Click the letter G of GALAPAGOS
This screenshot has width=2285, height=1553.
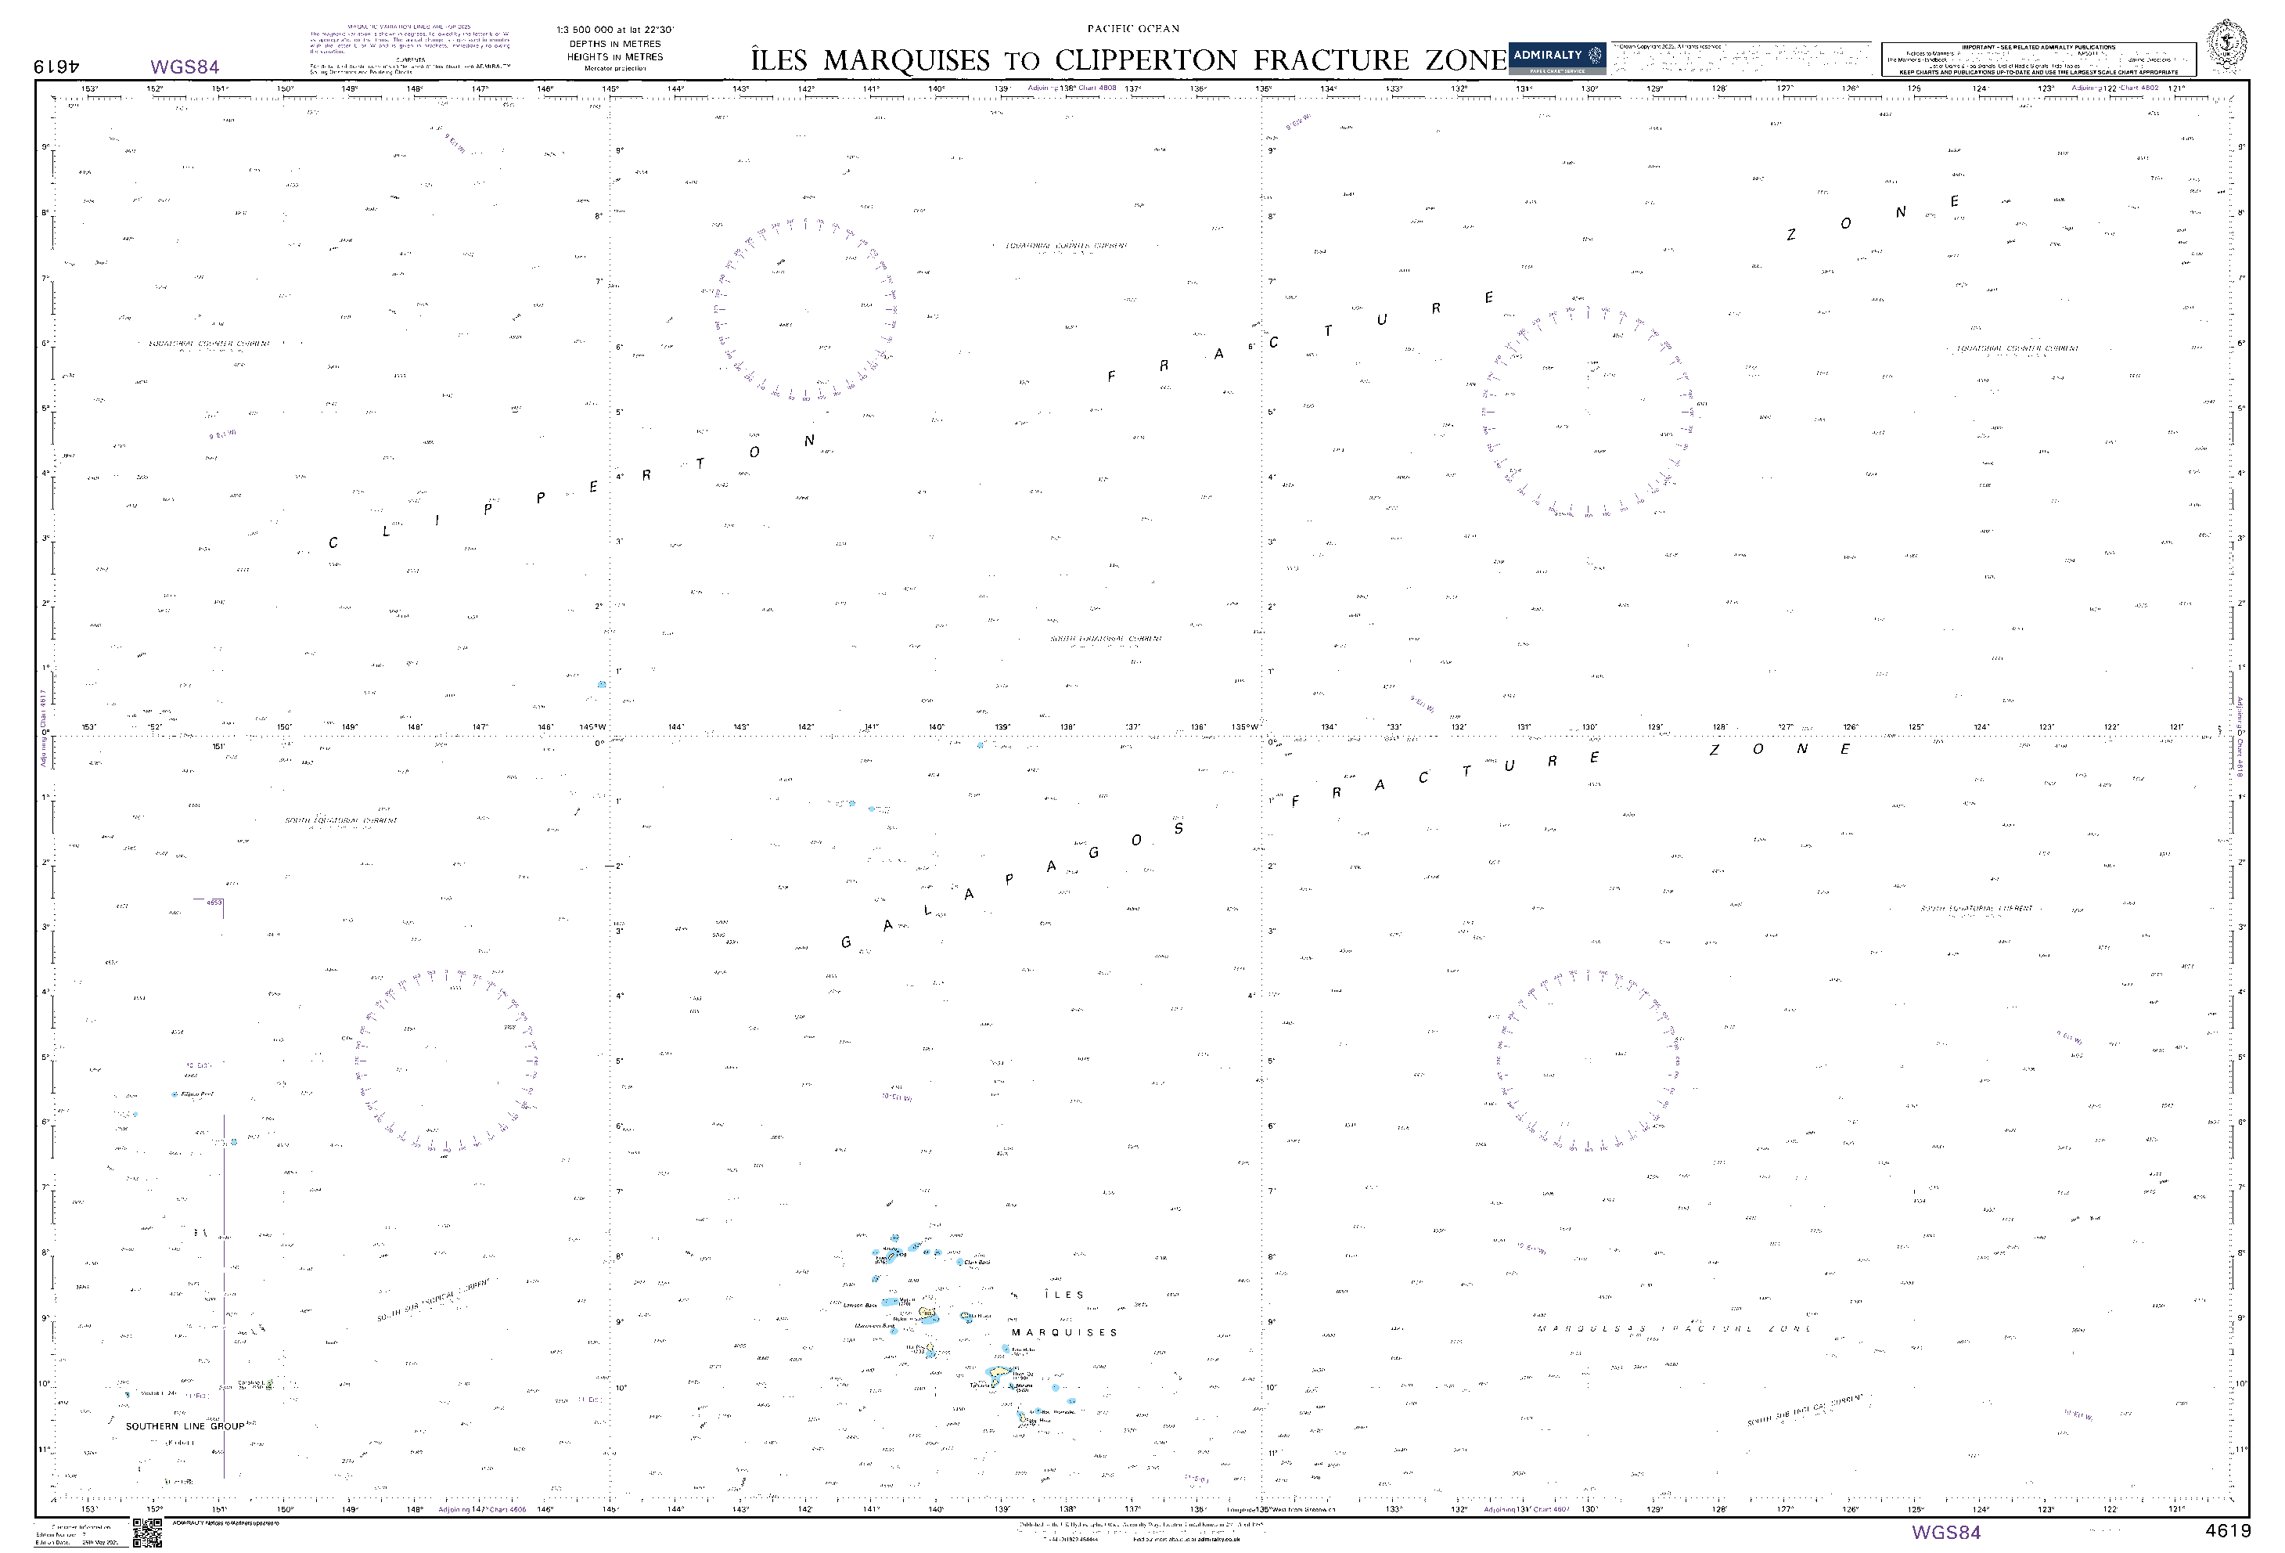coord(846,942)
